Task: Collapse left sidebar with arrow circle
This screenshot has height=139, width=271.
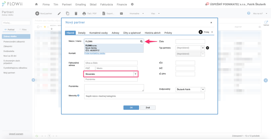Action: tap(34, 80)
